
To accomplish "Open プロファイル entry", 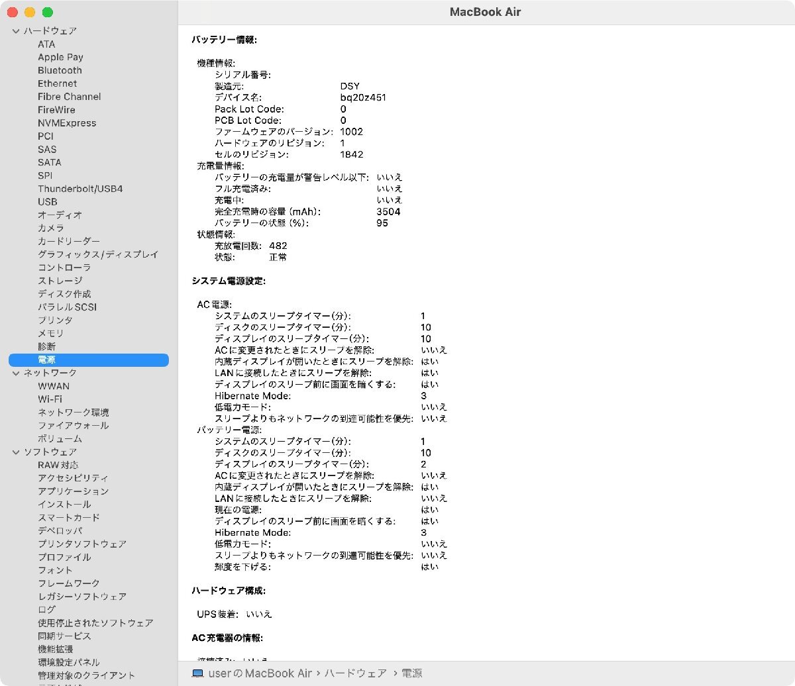I will [x=64, y=558].
